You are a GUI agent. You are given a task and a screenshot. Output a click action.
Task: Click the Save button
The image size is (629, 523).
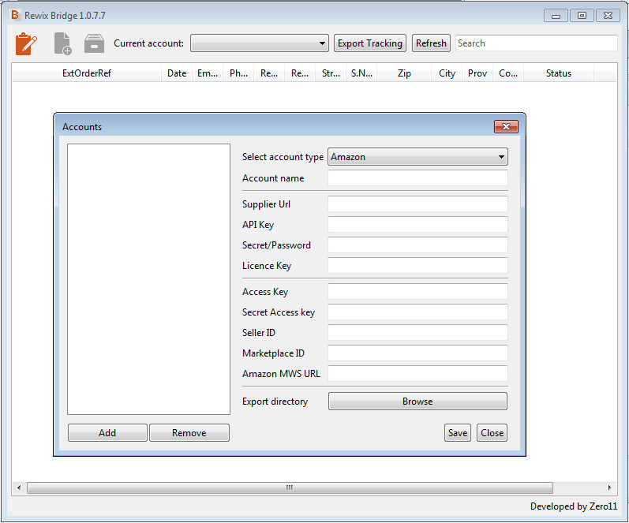click(x=458, y=433)
